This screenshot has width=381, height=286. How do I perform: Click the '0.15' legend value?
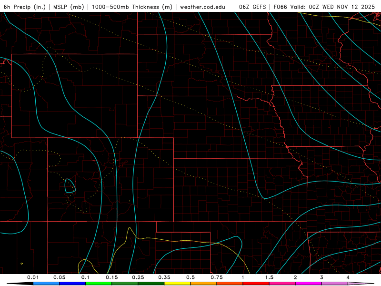click(112, 277)
